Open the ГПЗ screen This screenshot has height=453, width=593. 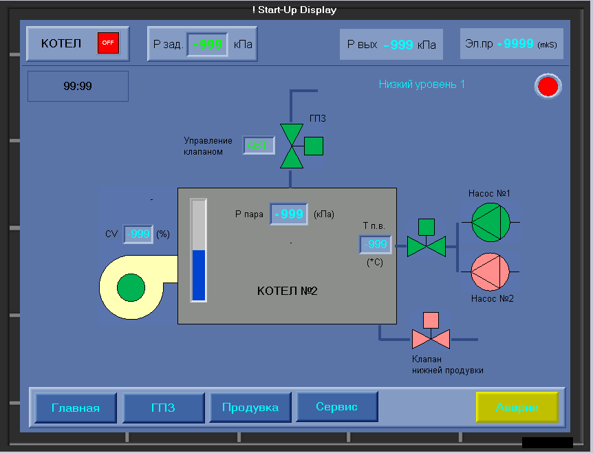pos(163,407)
